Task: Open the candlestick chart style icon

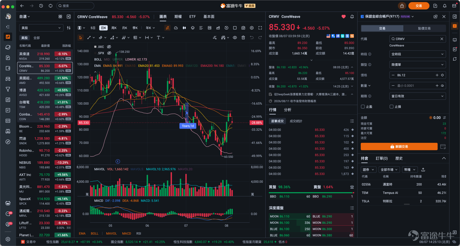Action: pyautogui.click(x=184, y=28)
